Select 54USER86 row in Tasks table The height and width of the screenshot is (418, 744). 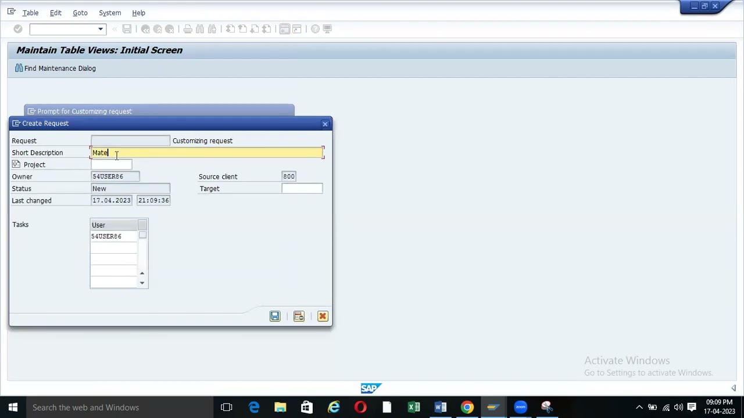pyautogui.click(x=113, y=236)
